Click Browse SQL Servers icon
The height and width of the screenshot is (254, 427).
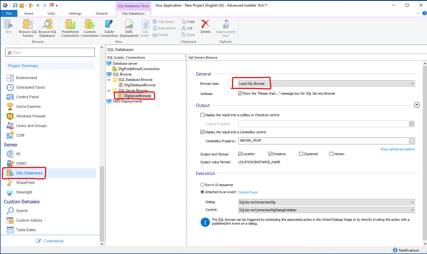point(28,28)
